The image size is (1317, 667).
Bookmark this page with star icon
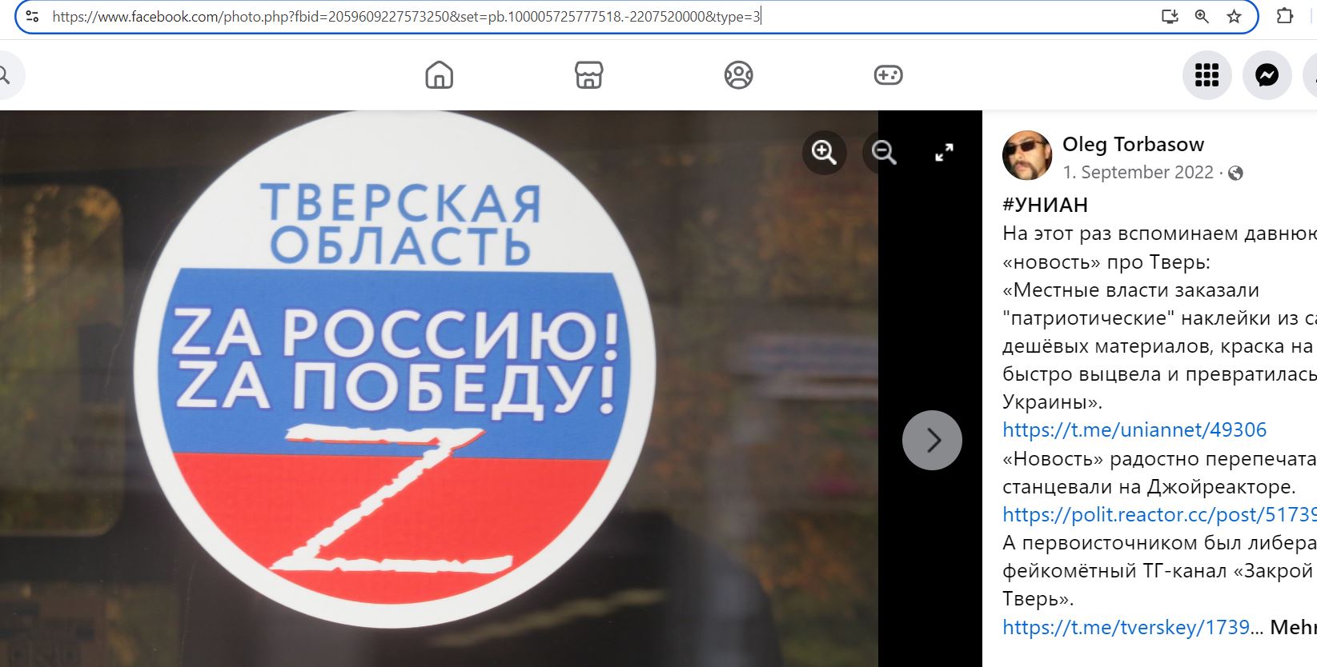point(1234,16)
